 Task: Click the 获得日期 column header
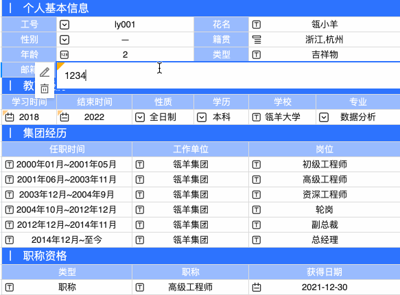coord(325,272)
